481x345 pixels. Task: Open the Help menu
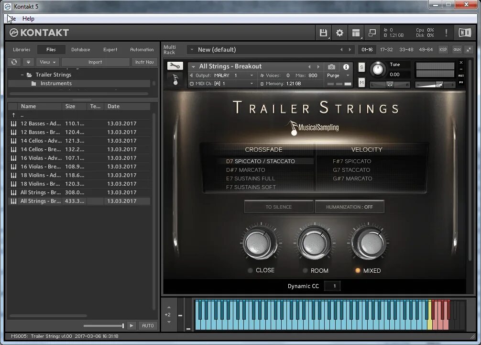click(28, 19)
